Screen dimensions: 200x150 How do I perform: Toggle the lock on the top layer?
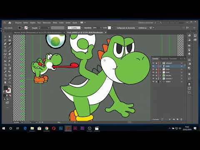point(156,63)
